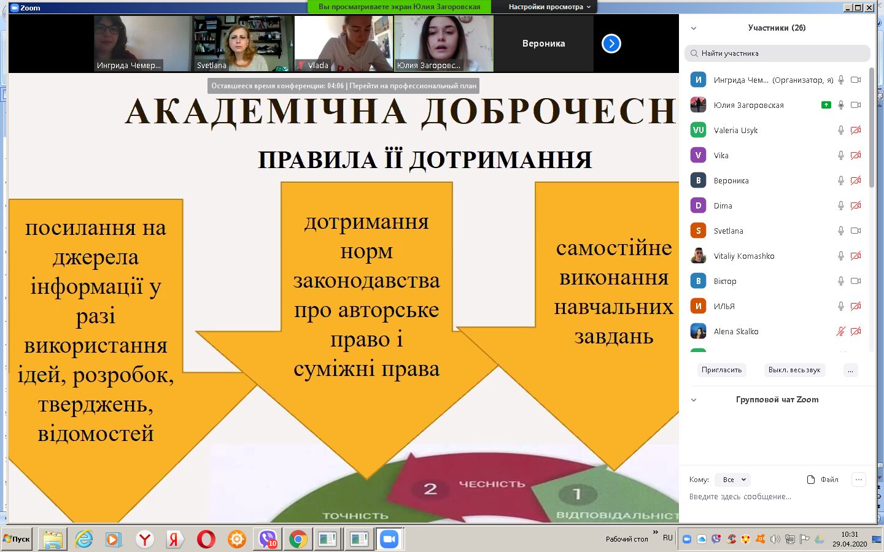Toggle Ингрида's microphone in participants list
884x552 pixels.
[x=841, y=80]
